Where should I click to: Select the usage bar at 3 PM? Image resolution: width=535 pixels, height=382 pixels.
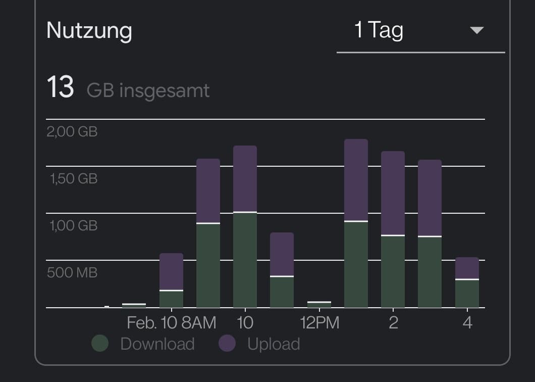click(430, 233)
